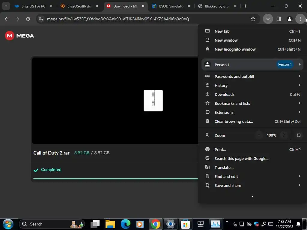
Task: Click the muted volume tray icon
Action: click(235, 224)
